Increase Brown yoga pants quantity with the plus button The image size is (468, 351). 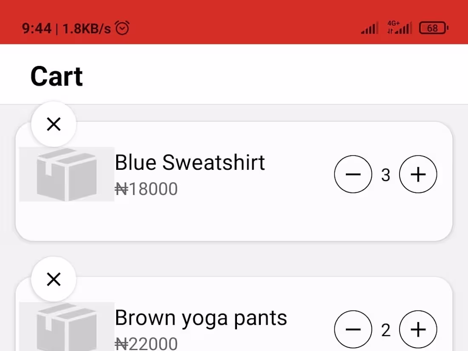(418, 329)
